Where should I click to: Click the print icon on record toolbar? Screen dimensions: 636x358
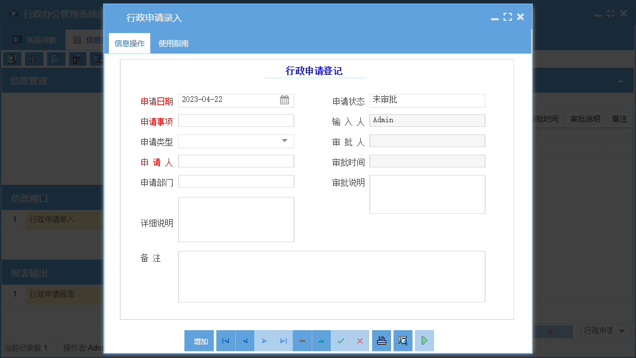point(381,341)
